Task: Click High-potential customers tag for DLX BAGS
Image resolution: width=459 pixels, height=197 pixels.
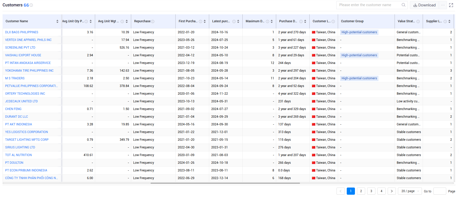Action: [x=359, y=32]
